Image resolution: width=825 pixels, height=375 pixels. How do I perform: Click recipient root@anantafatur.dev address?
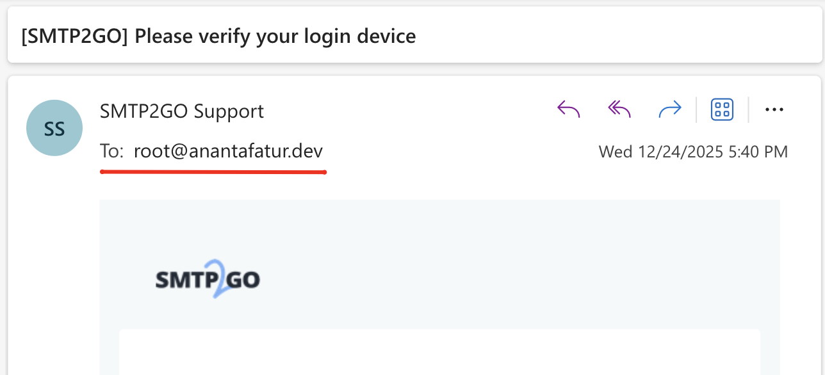(228, 152)
